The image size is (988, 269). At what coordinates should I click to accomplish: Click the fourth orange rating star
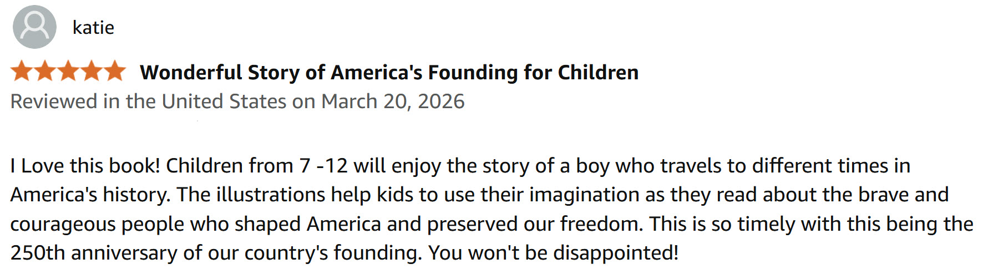[92, 72]
